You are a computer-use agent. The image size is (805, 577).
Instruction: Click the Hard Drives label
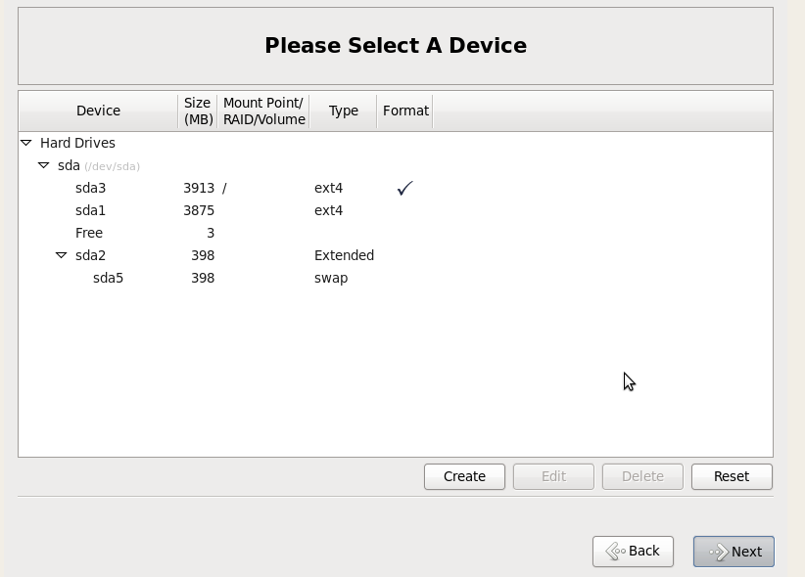(77, 143)
